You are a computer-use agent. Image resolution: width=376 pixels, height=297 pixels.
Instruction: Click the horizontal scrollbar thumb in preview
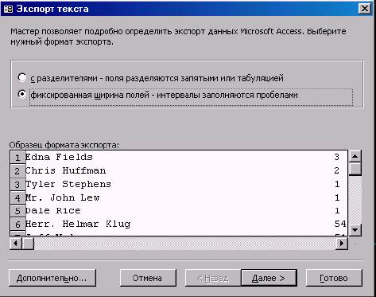(x=28, y=243)
